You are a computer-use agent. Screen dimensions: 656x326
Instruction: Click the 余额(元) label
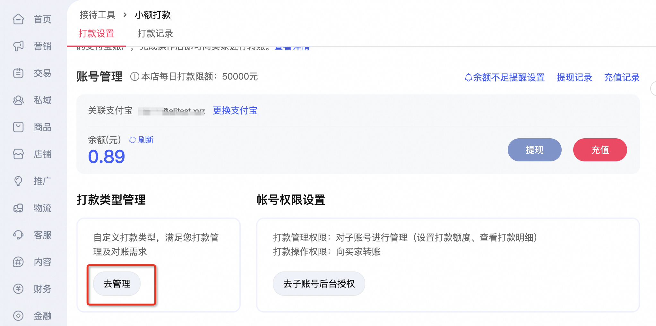105,140
